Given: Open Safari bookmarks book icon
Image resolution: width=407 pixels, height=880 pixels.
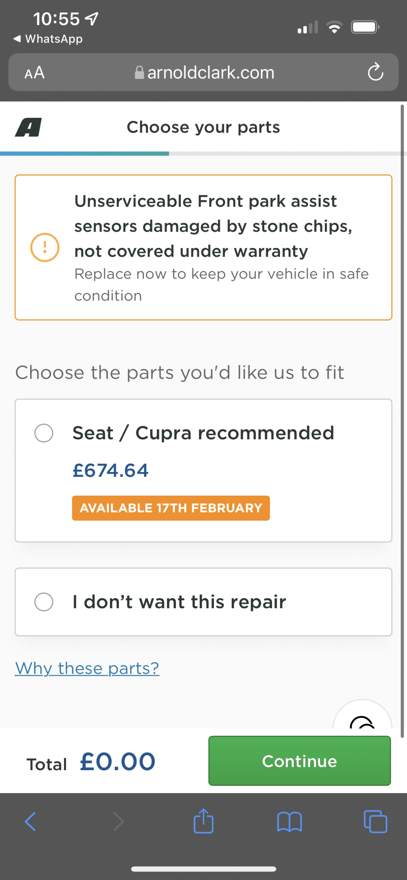Looking at the screenshot, I should click(x=289, y=822).
